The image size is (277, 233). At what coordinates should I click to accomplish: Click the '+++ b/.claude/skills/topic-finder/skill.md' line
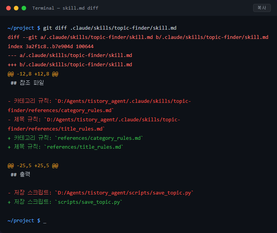point(70,65)
